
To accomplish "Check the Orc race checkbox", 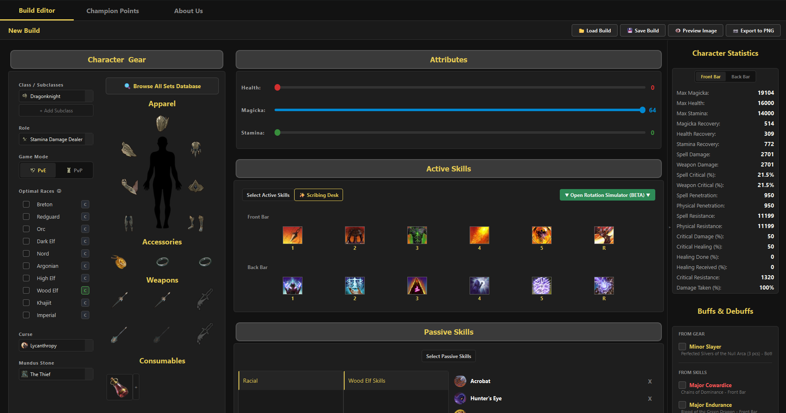I will [x=26, y=229].
